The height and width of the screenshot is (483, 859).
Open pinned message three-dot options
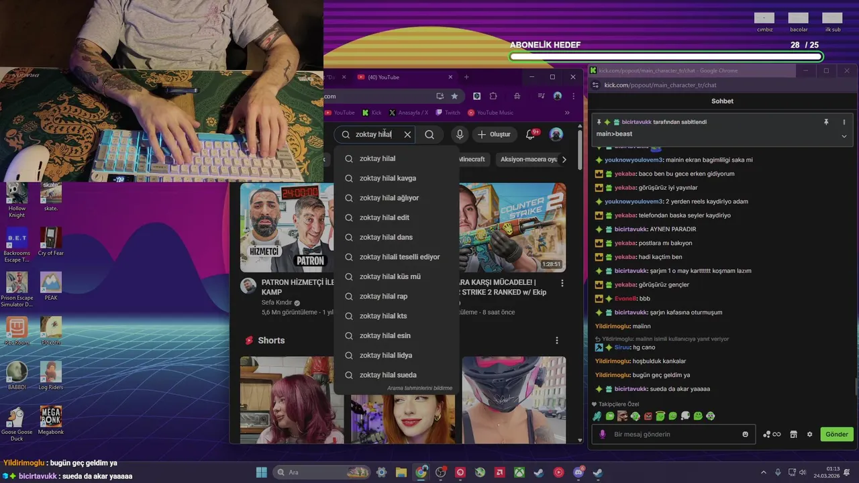[x=844, y=122]
